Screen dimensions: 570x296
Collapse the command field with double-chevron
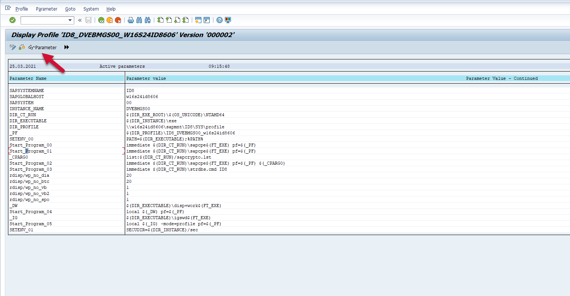click(80, 20)
